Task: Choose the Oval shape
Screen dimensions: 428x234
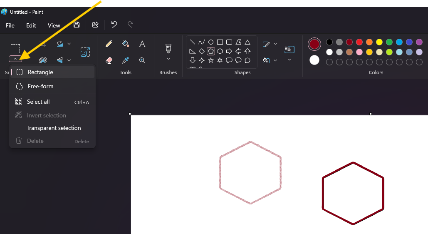Action: tap(211, 42)
